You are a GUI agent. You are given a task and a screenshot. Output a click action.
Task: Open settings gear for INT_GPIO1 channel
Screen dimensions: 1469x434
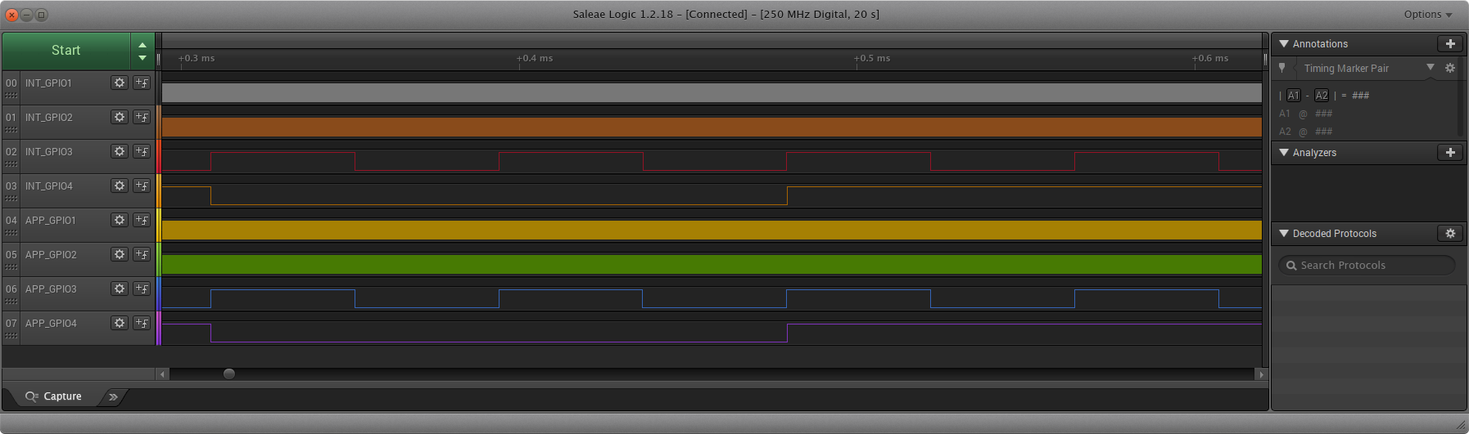(120, 83)
